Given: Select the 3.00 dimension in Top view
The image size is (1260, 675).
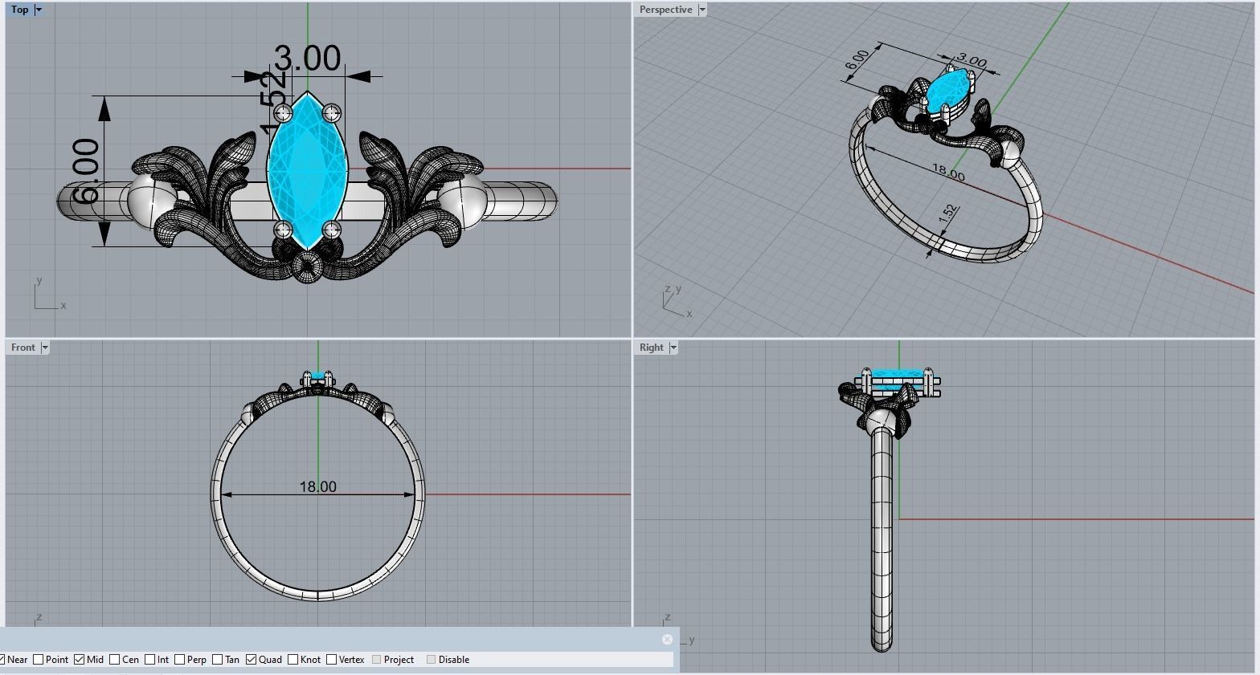Looking at the screenshot, I should [307, 59].
